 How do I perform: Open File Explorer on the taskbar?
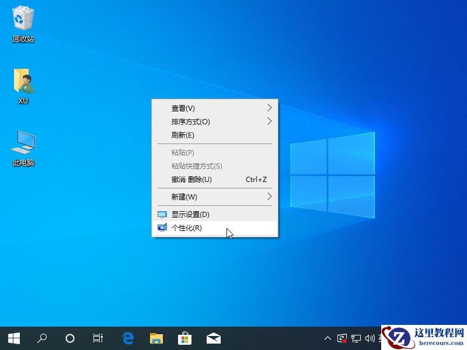pos(156,338)
